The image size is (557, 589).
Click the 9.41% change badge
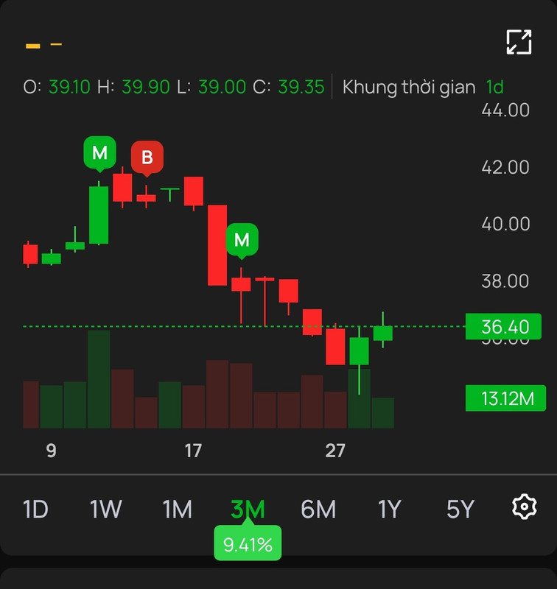[x=248, y=544]
